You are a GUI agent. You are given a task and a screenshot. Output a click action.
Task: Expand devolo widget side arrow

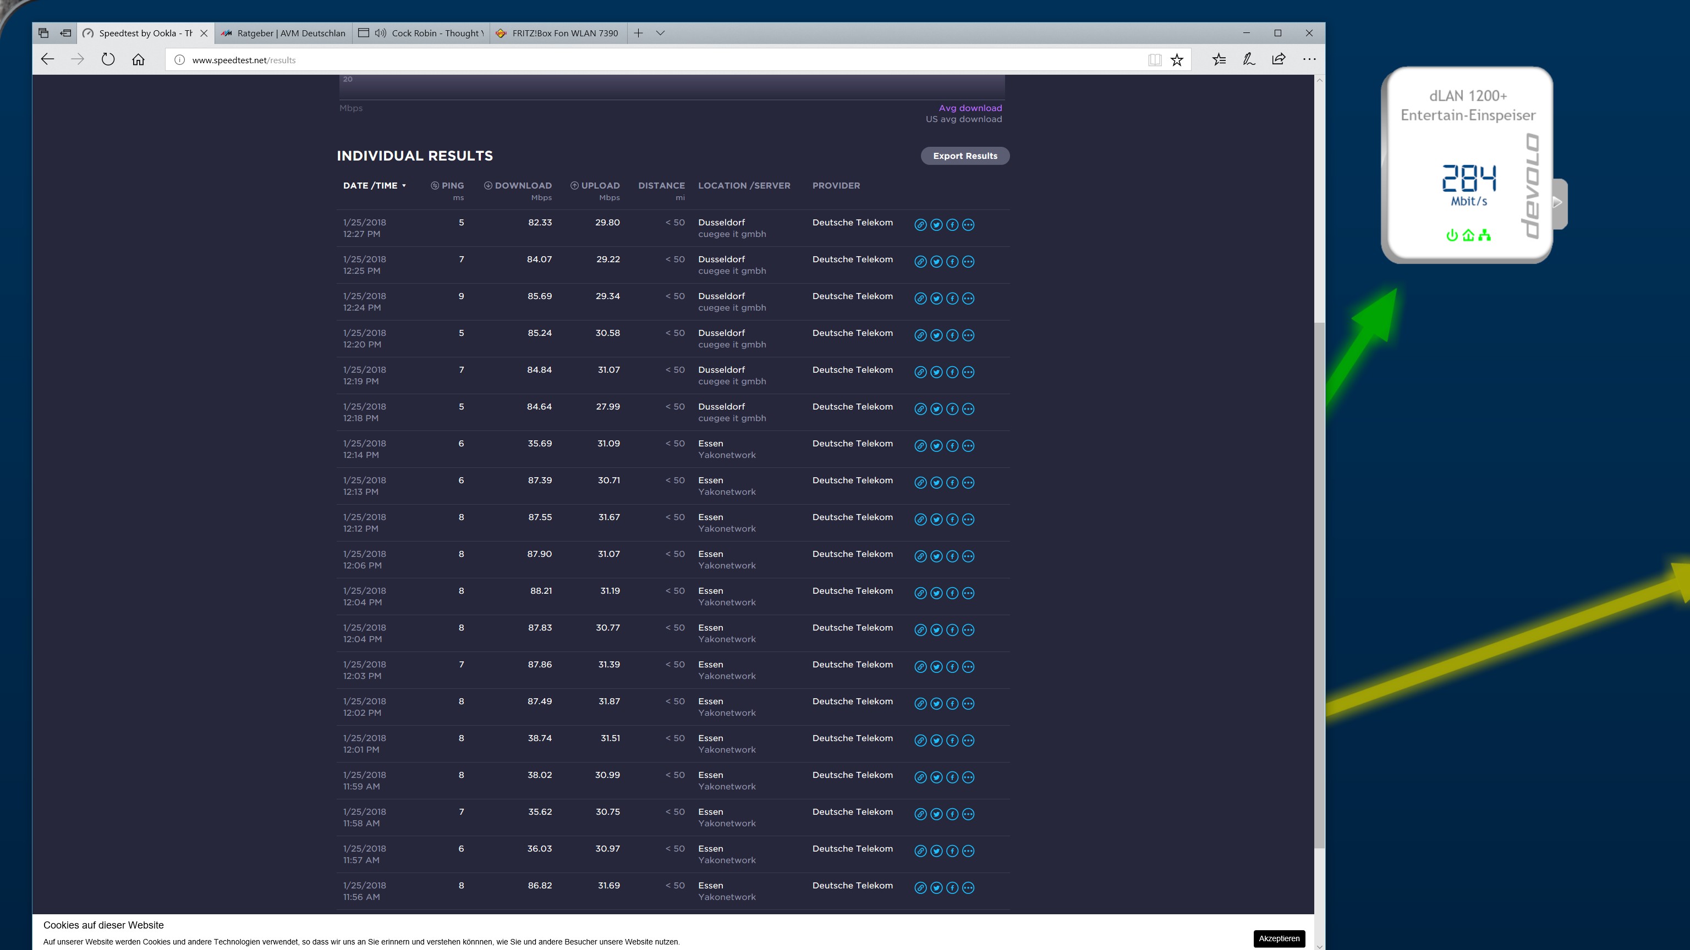[1558, 202]
